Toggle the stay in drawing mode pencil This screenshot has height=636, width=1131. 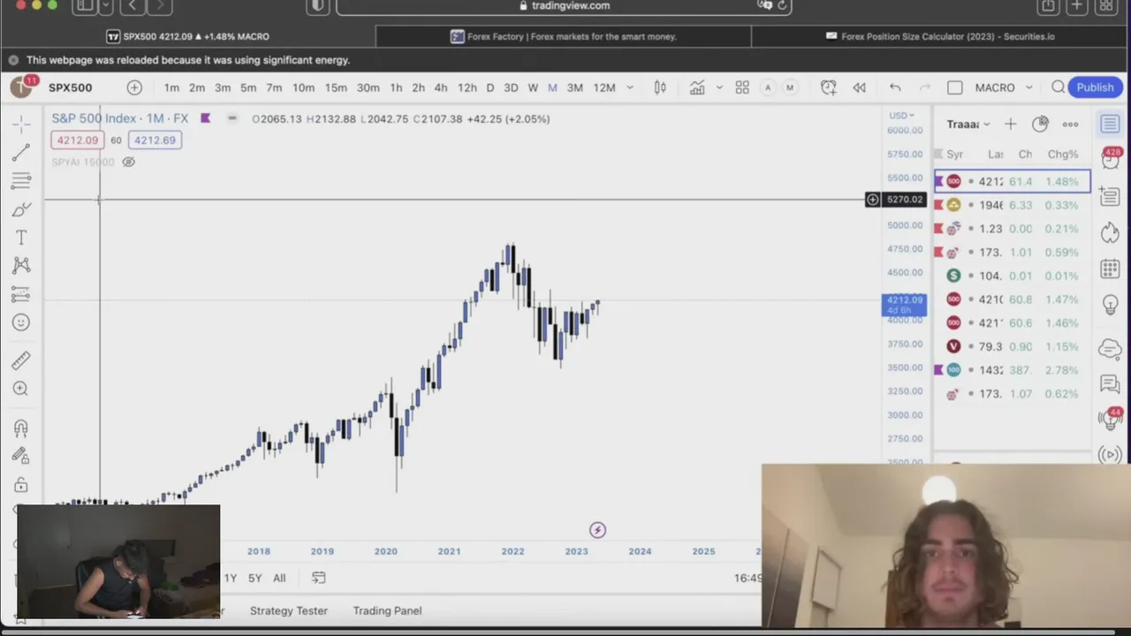(x=21, y=457)
